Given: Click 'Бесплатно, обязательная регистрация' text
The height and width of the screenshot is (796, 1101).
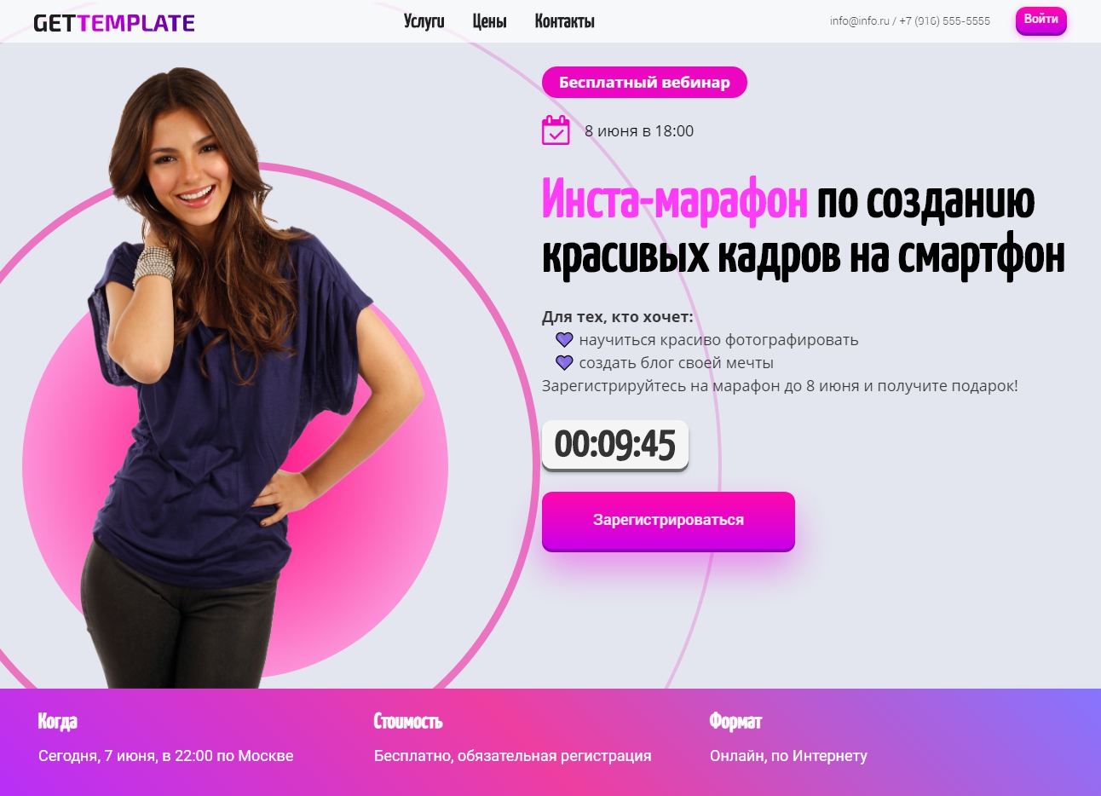Looking at the screenshot, I should (513, 756).
